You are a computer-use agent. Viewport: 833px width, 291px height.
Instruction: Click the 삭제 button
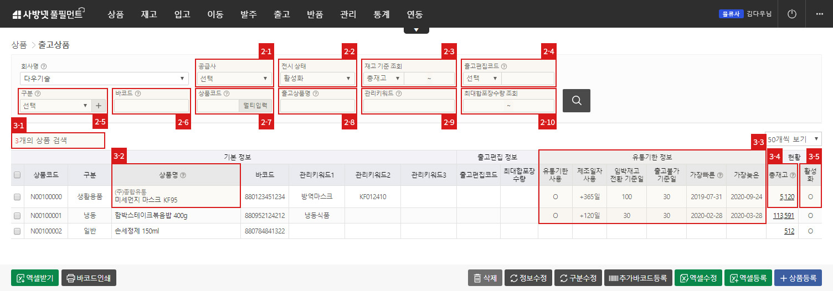point(485,278)
